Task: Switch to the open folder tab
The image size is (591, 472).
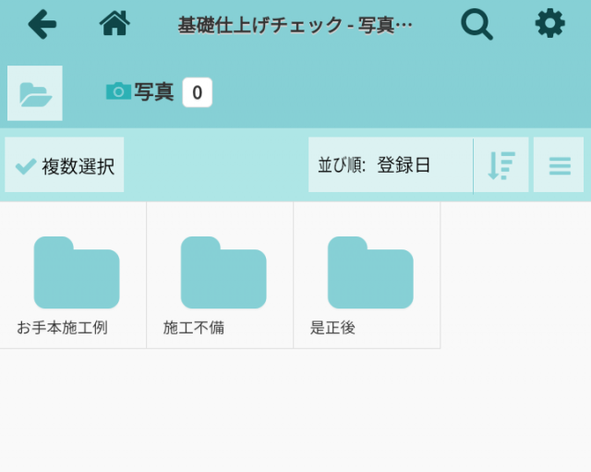Action: (35, 93)
